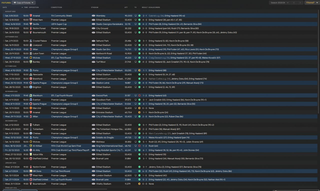
Task: Open the Filtered dropdown
Action: [x=311, y=2]
